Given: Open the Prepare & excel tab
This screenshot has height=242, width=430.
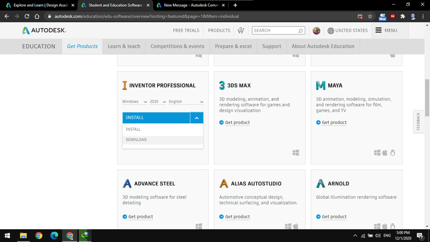Looking at the screenshot, I should (x=233, y=46).
